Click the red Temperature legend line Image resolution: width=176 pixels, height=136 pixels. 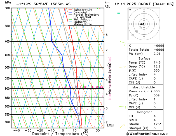coord(71,10)
